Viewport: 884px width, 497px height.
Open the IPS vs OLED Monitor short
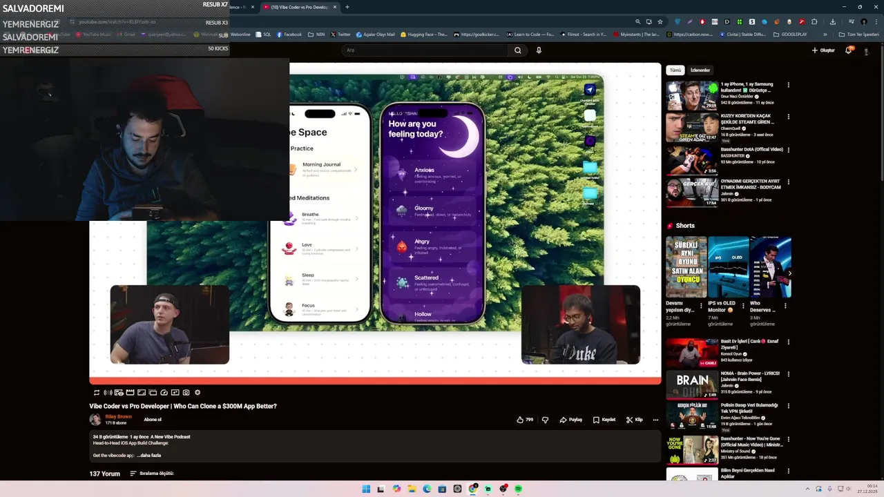point(728,267)
